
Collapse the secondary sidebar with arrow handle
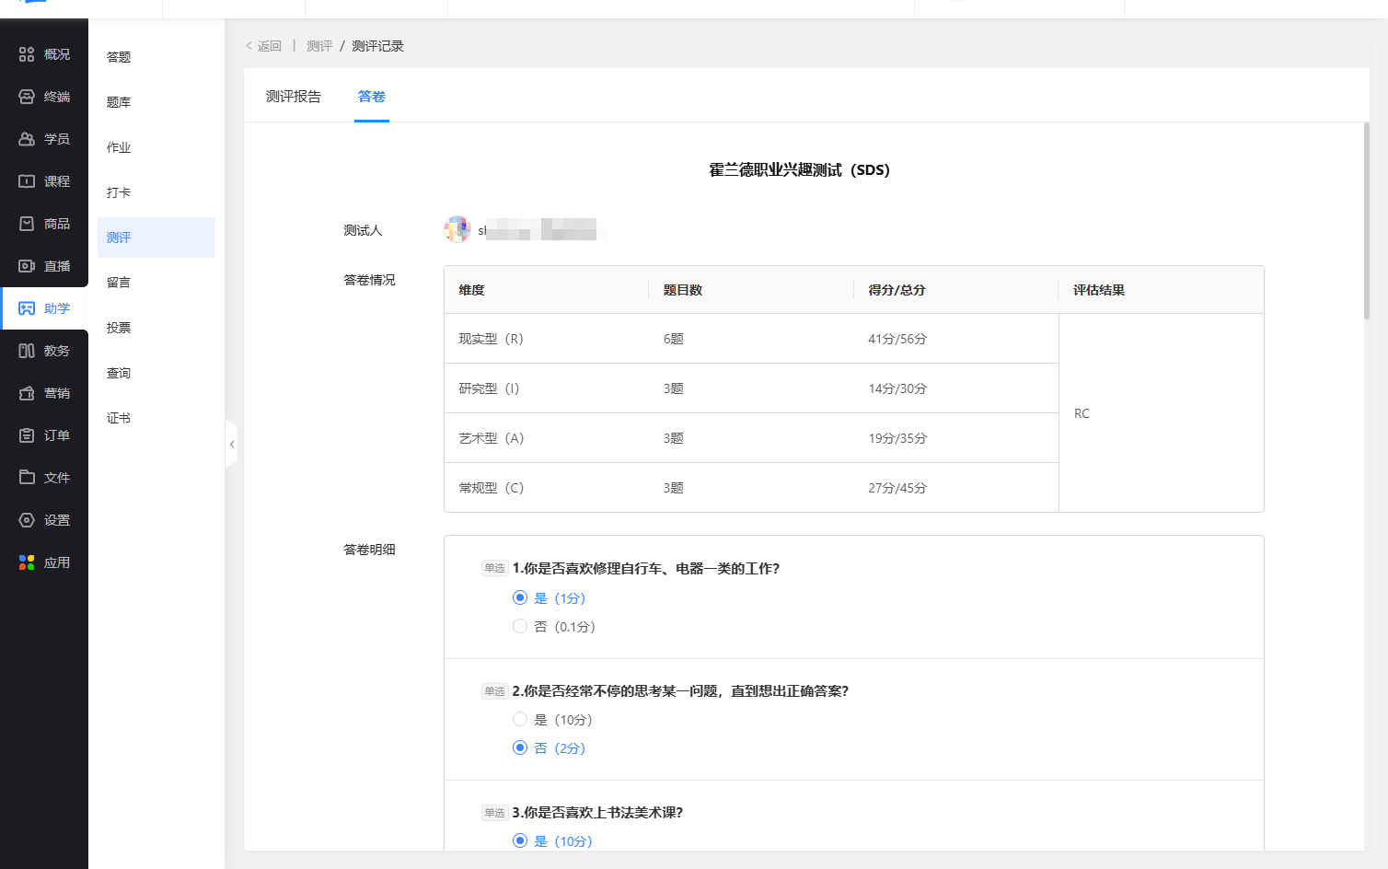[232, 445]
